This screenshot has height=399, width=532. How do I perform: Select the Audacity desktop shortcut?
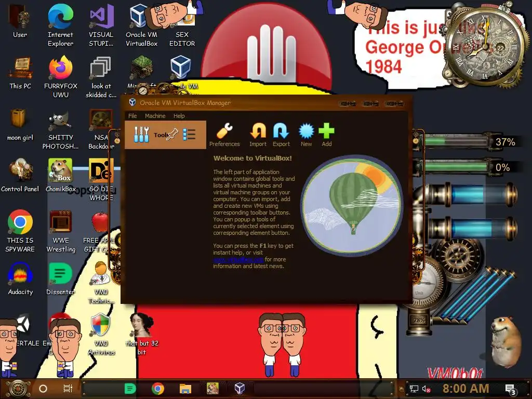click(20, 278)
